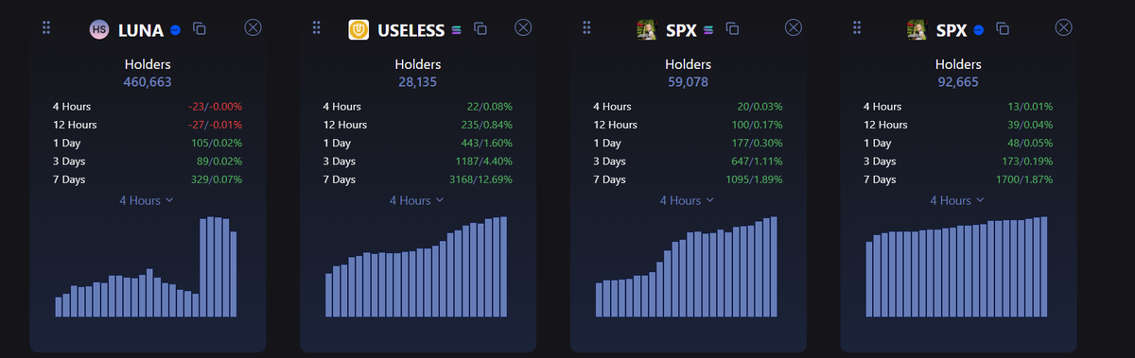
Task: Click SPX logo on the 59,078 holders card
Action: tap(647, 29)
